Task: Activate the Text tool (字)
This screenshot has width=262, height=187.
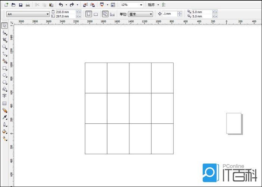Action: (x=4, y=96)
